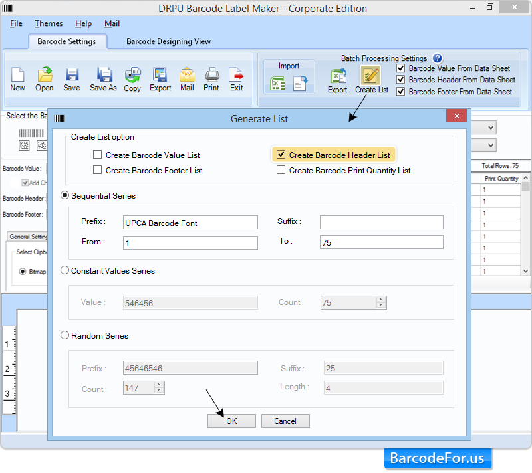Click the red Exit icon
This screenshot has width=532, height=473.
[x=236, y=75]
